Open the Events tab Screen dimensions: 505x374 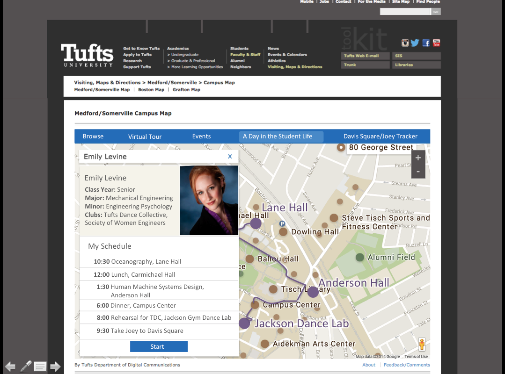[x=201, y=137]
